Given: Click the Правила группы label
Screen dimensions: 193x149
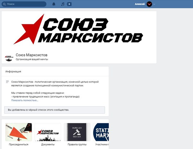Looking at the screenshot, I should [77, 145].
